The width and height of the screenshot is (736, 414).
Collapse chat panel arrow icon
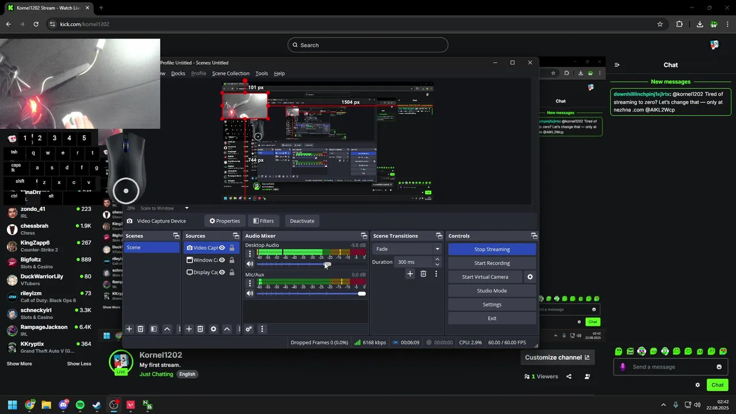pos(617,65)
